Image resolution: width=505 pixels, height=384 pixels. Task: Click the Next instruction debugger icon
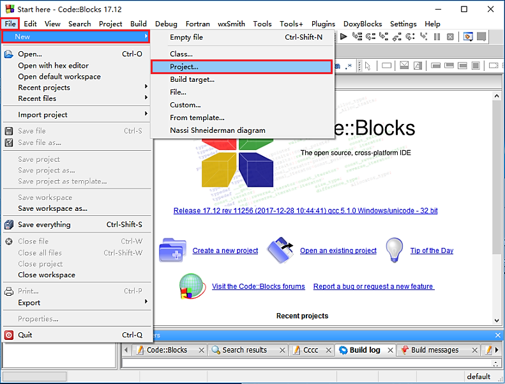coord(410,36)
